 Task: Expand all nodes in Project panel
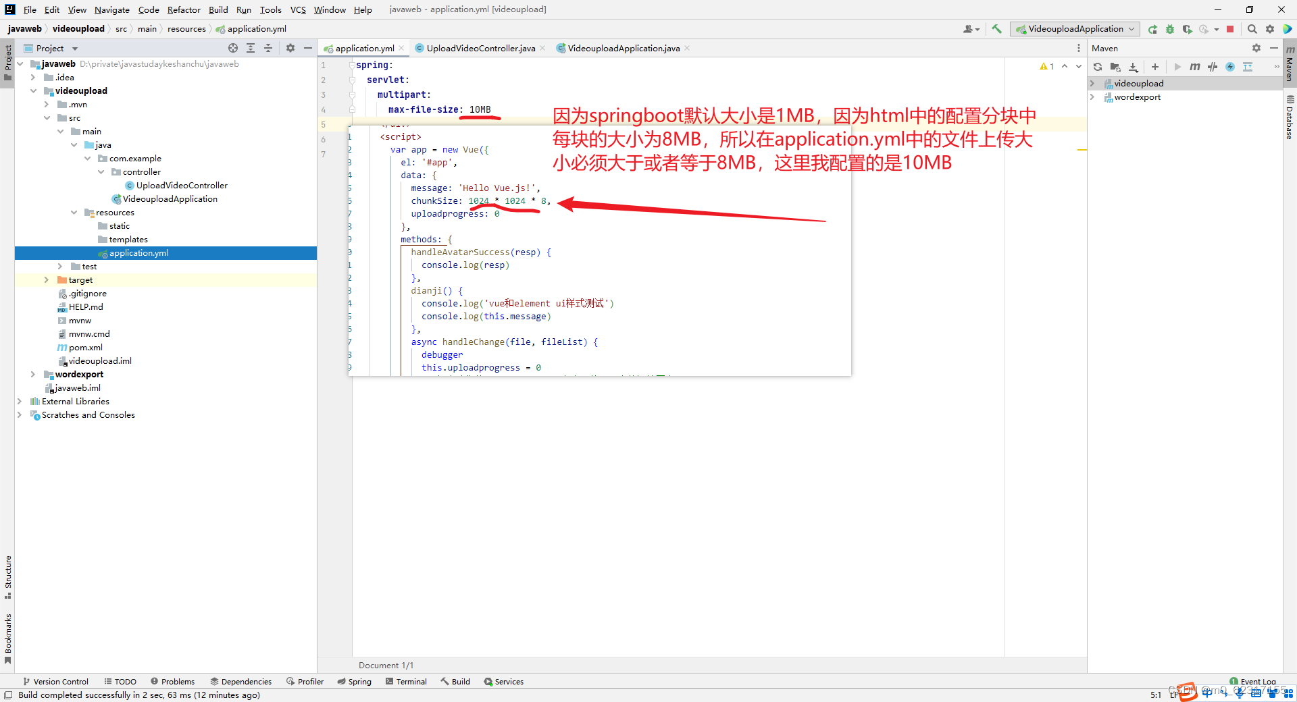(x=251, y=48)
